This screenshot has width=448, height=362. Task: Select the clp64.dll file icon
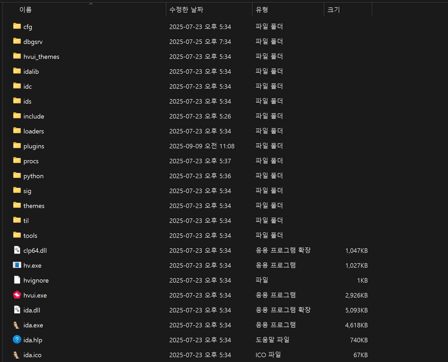(17, 250)
